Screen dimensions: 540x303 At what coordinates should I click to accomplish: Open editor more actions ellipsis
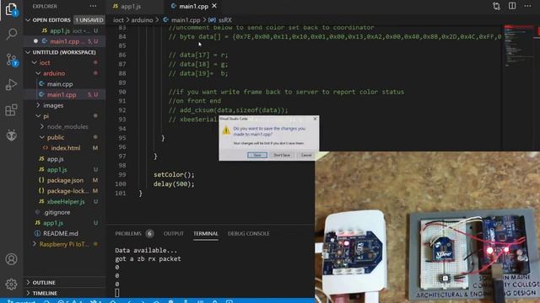[x=527, y=6]
